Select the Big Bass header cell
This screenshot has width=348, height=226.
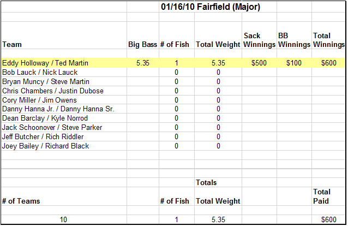[x=143, y=44]
